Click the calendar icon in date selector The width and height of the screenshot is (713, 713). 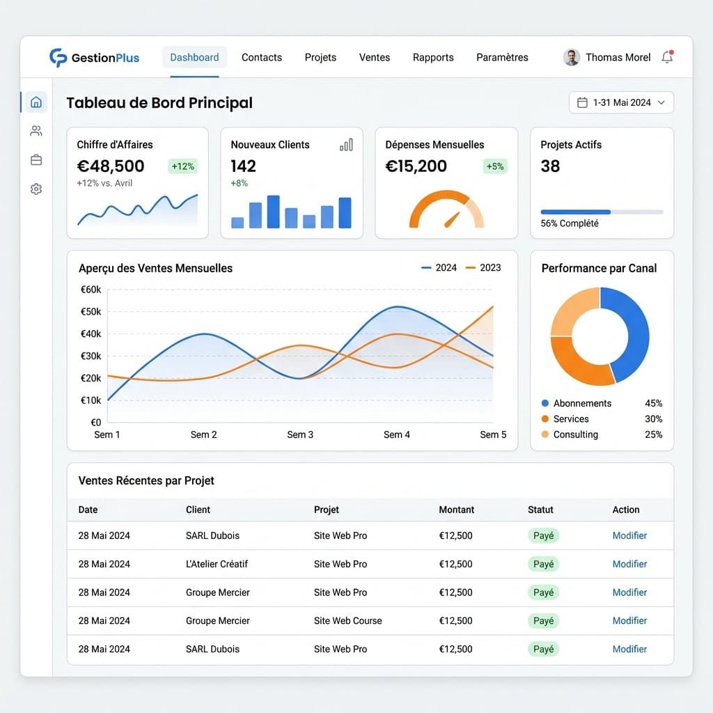582,103
